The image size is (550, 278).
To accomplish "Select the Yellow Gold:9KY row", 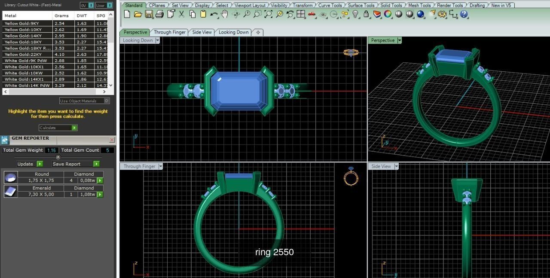I will (55, 23).
